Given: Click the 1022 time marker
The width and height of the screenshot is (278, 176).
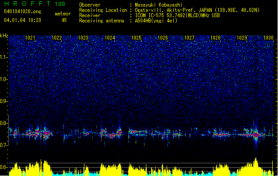Looking at the screenshot, I should click(57, 38).
